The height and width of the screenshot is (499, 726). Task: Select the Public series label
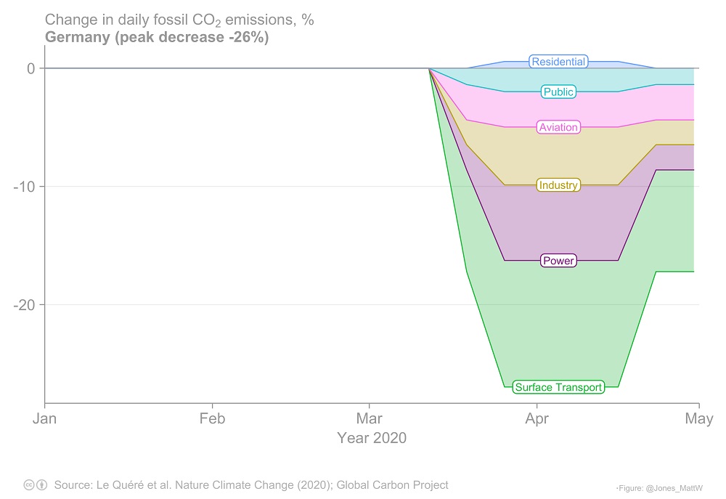pyautogui.click(x=558, y=92)
